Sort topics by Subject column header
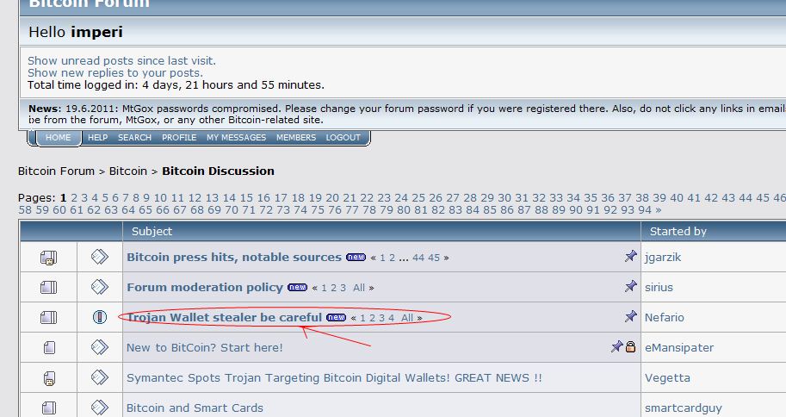786x417 pixels. (152, 232)
